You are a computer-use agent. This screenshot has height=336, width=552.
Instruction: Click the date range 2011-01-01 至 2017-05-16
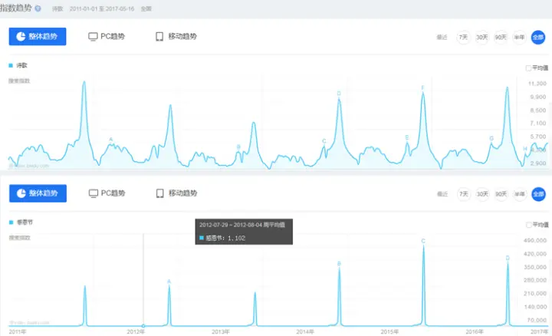(x=102, y=8)
